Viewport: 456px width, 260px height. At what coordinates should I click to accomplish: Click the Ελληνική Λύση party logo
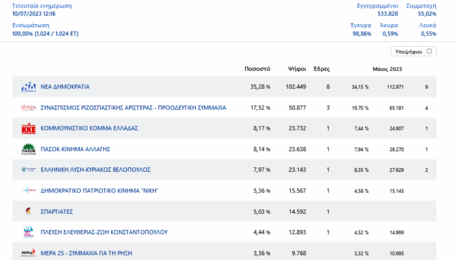pyautogui.click(x=28, y=170)
